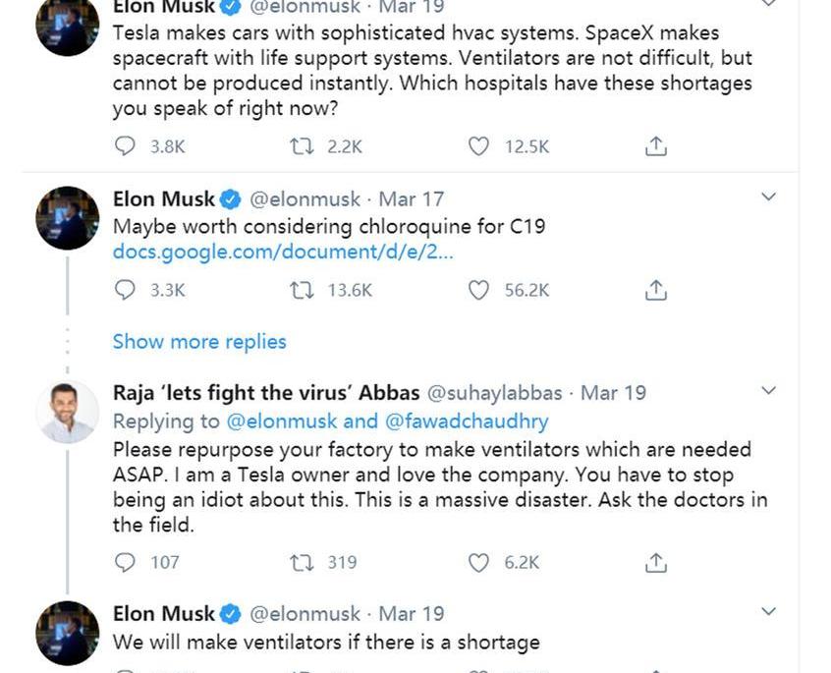Like the tweet with 12.5K likes
The height and width of the screenshot is (673, 831).
[x=478, y=146]
